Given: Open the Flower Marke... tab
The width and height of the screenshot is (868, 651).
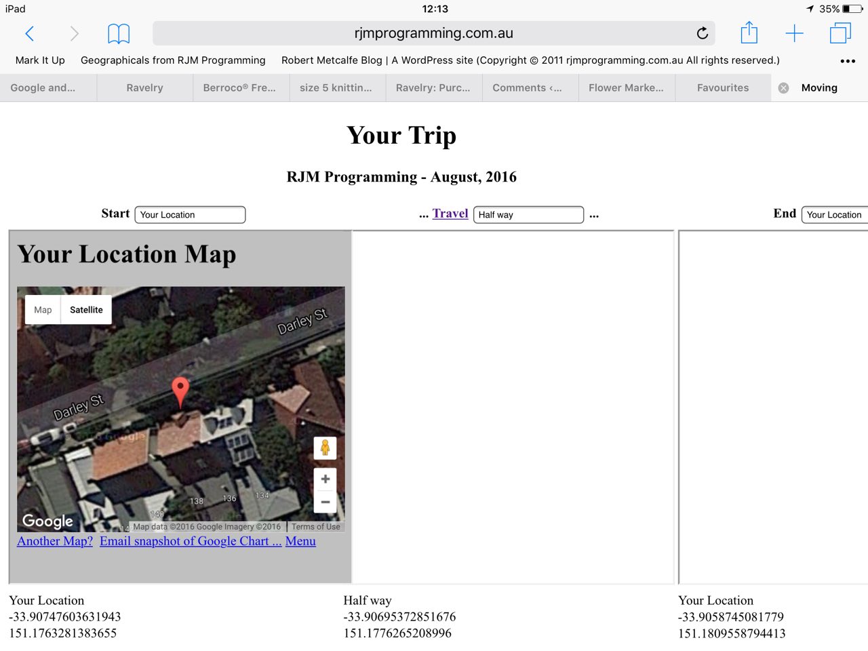Looking at the screenshot, I should pyautogui.click(x=626, y=88).
